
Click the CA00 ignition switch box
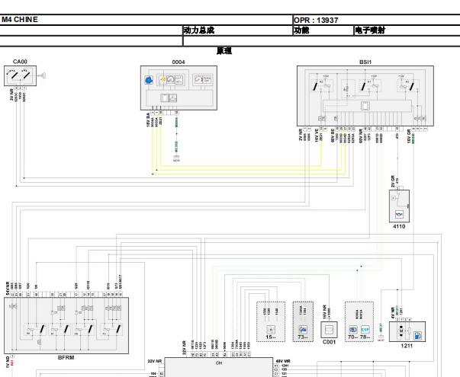21,76
